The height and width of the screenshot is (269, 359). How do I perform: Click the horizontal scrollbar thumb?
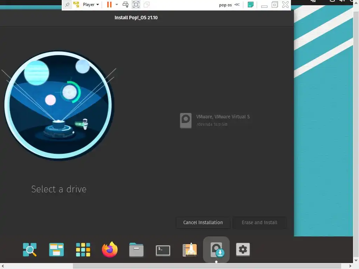pyautogui.click(x=207, y=266)
